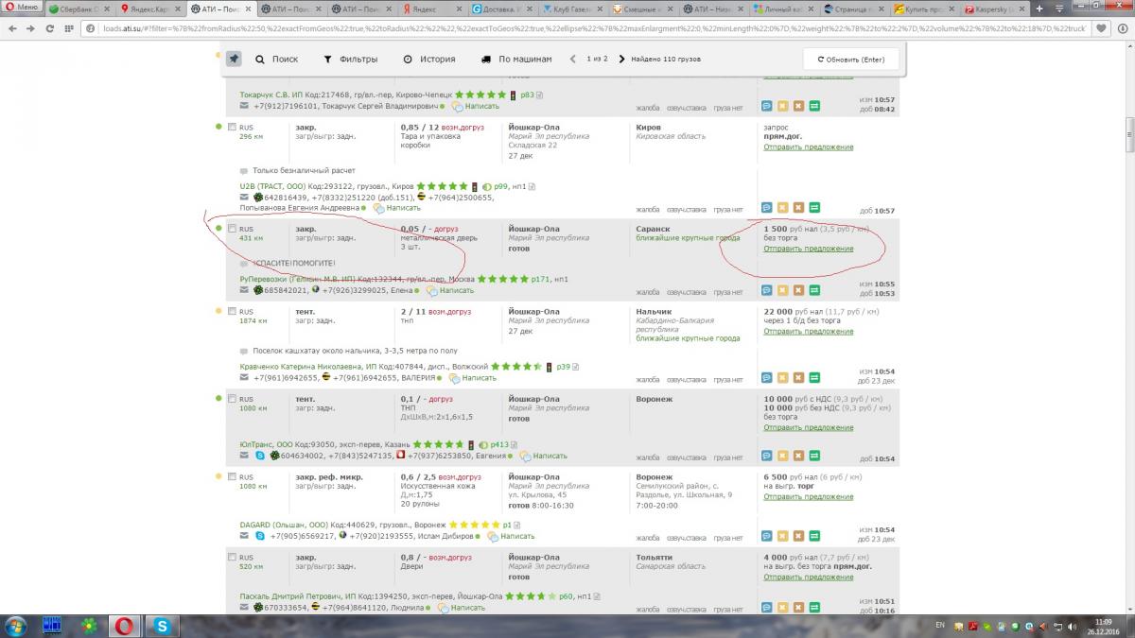The width and height of the screenshot is (1135, 638).
Task: Click Обновить (Enter) button
Action: [x=849, y=59]
